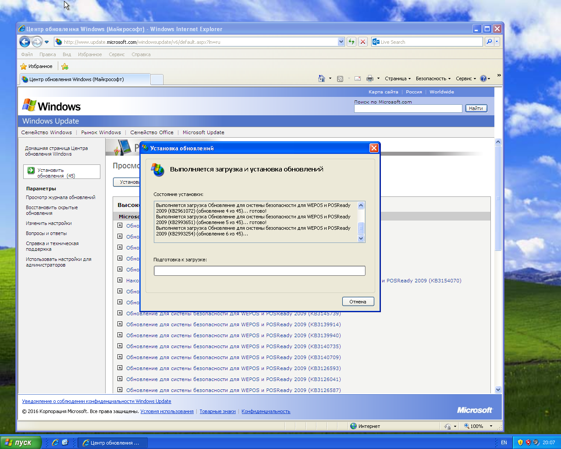
Task: Click the Изменить настройки link
Action: [49, 223]
